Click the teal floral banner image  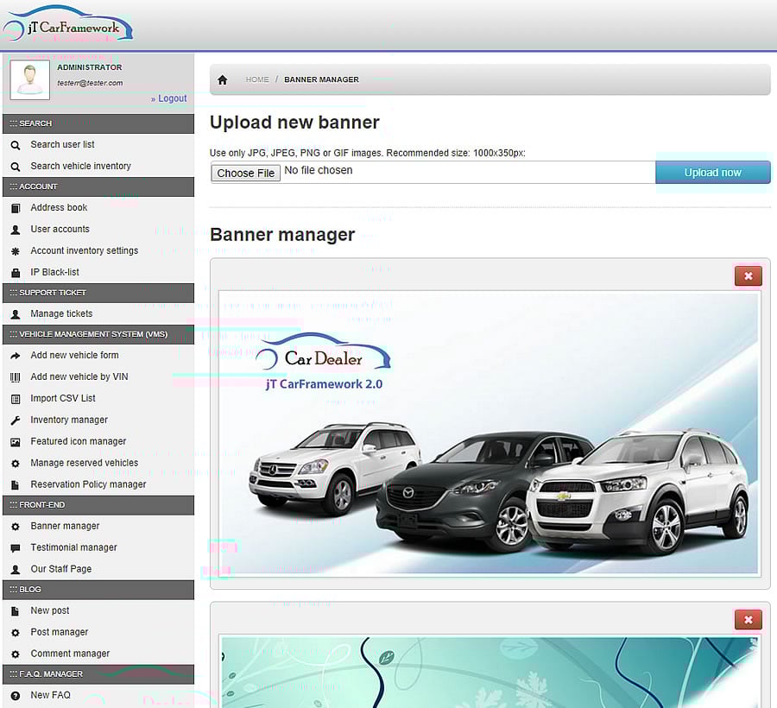(x=488, y=672)
